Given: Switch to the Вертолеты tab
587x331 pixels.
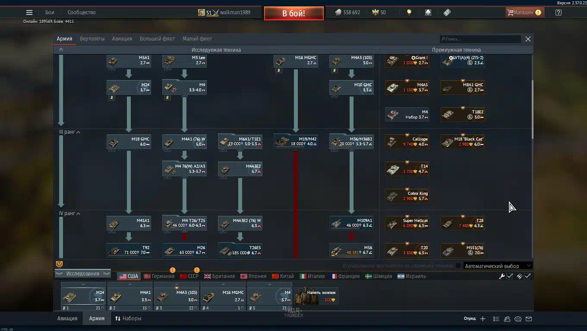Looking at the screenshot, I should 92,39.
